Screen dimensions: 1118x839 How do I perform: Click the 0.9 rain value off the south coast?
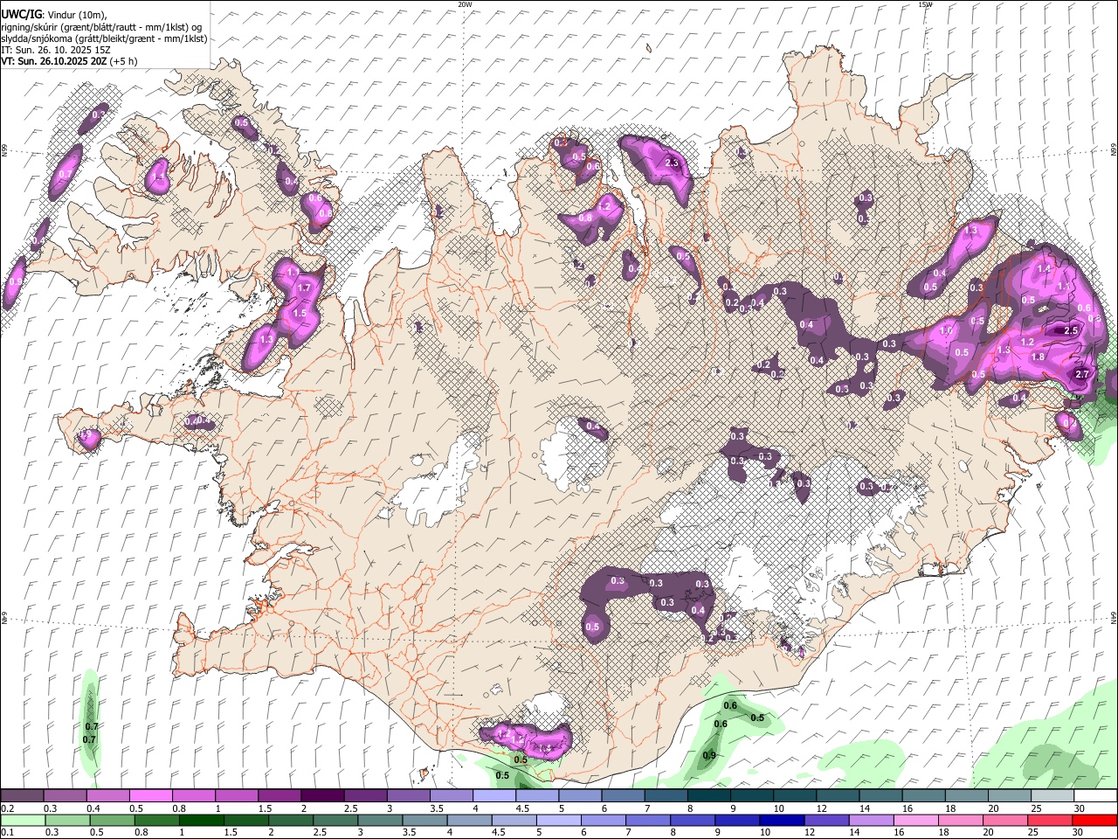[x=709, y=756]
